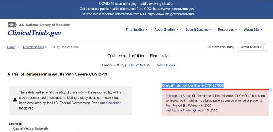Open the disclaimer link
This screenshot has height=132, width=273.
click(x=113, y=103)
